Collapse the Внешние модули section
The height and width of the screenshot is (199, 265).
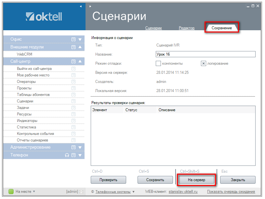tap(80, 47)
